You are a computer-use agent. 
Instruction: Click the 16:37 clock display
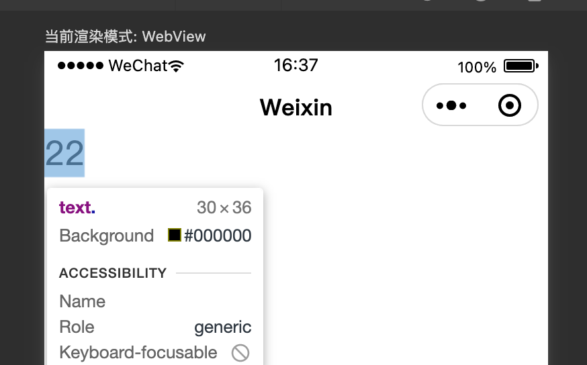pyautogui.click(x=296, y=65)
